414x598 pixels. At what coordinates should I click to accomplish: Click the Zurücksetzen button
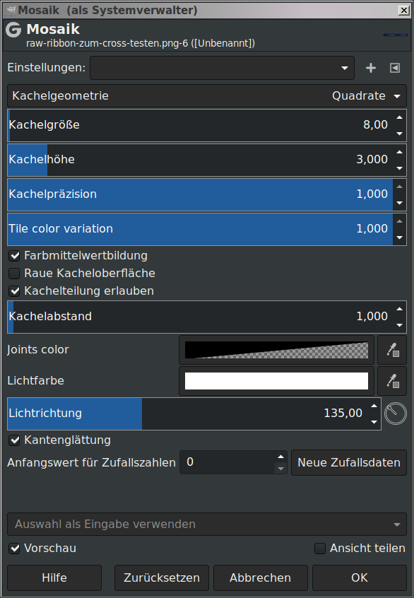[162, 578]
